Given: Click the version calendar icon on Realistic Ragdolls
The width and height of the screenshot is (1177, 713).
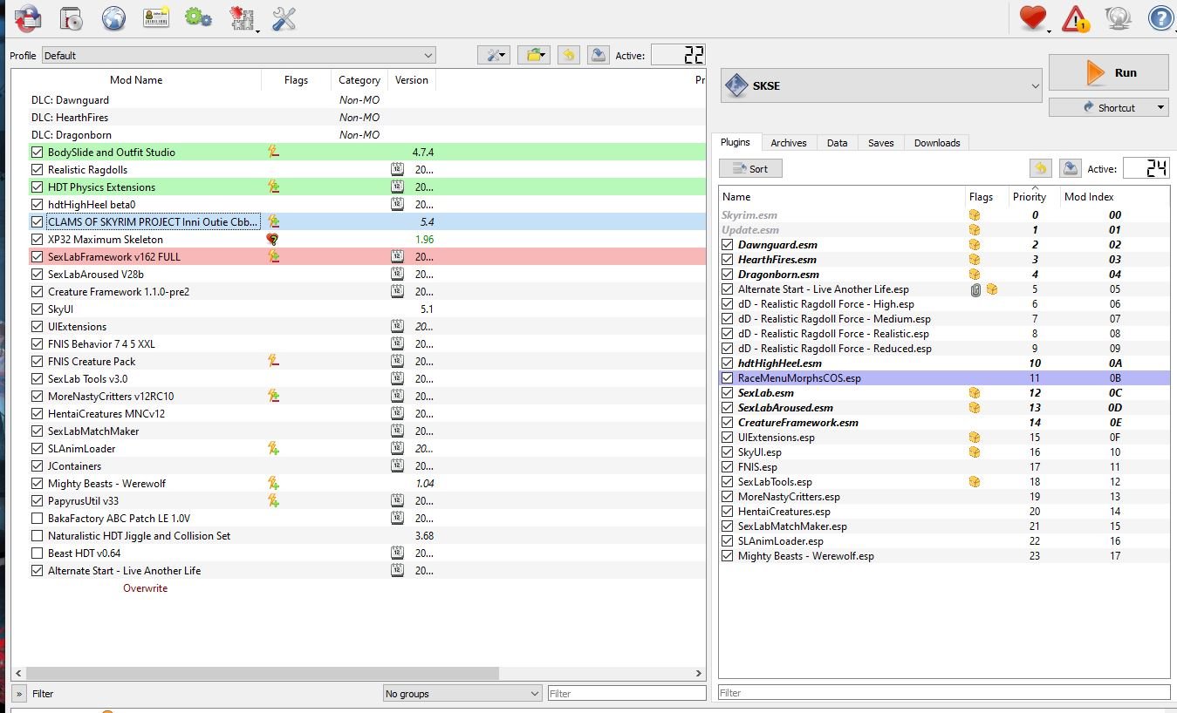Looking at the screenshot, I should [x=397, y=169].
